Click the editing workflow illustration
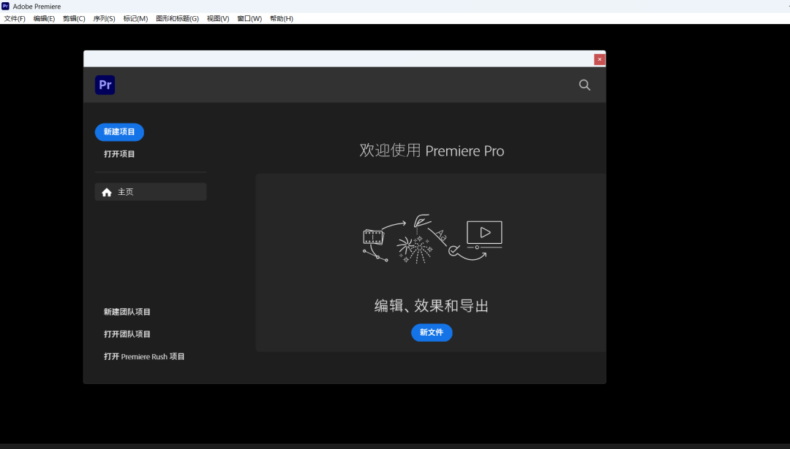 tap(432, 238)
